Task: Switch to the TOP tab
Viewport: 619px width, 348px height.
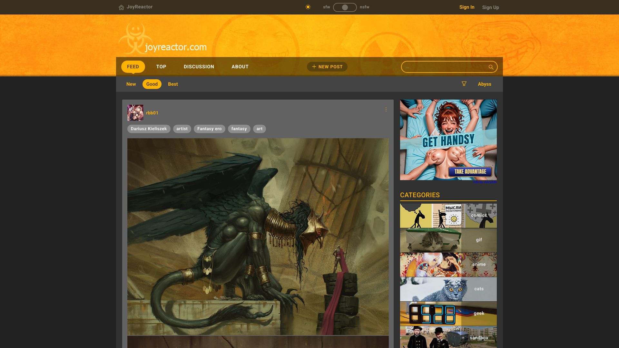Action: tap(161, 67)
